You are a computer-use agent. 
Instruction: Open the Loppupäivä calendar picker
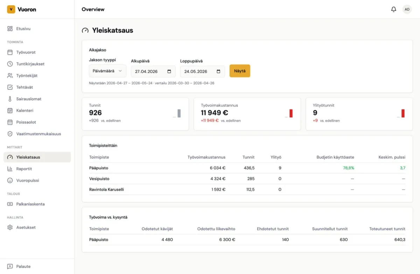(x=219, y=71)
